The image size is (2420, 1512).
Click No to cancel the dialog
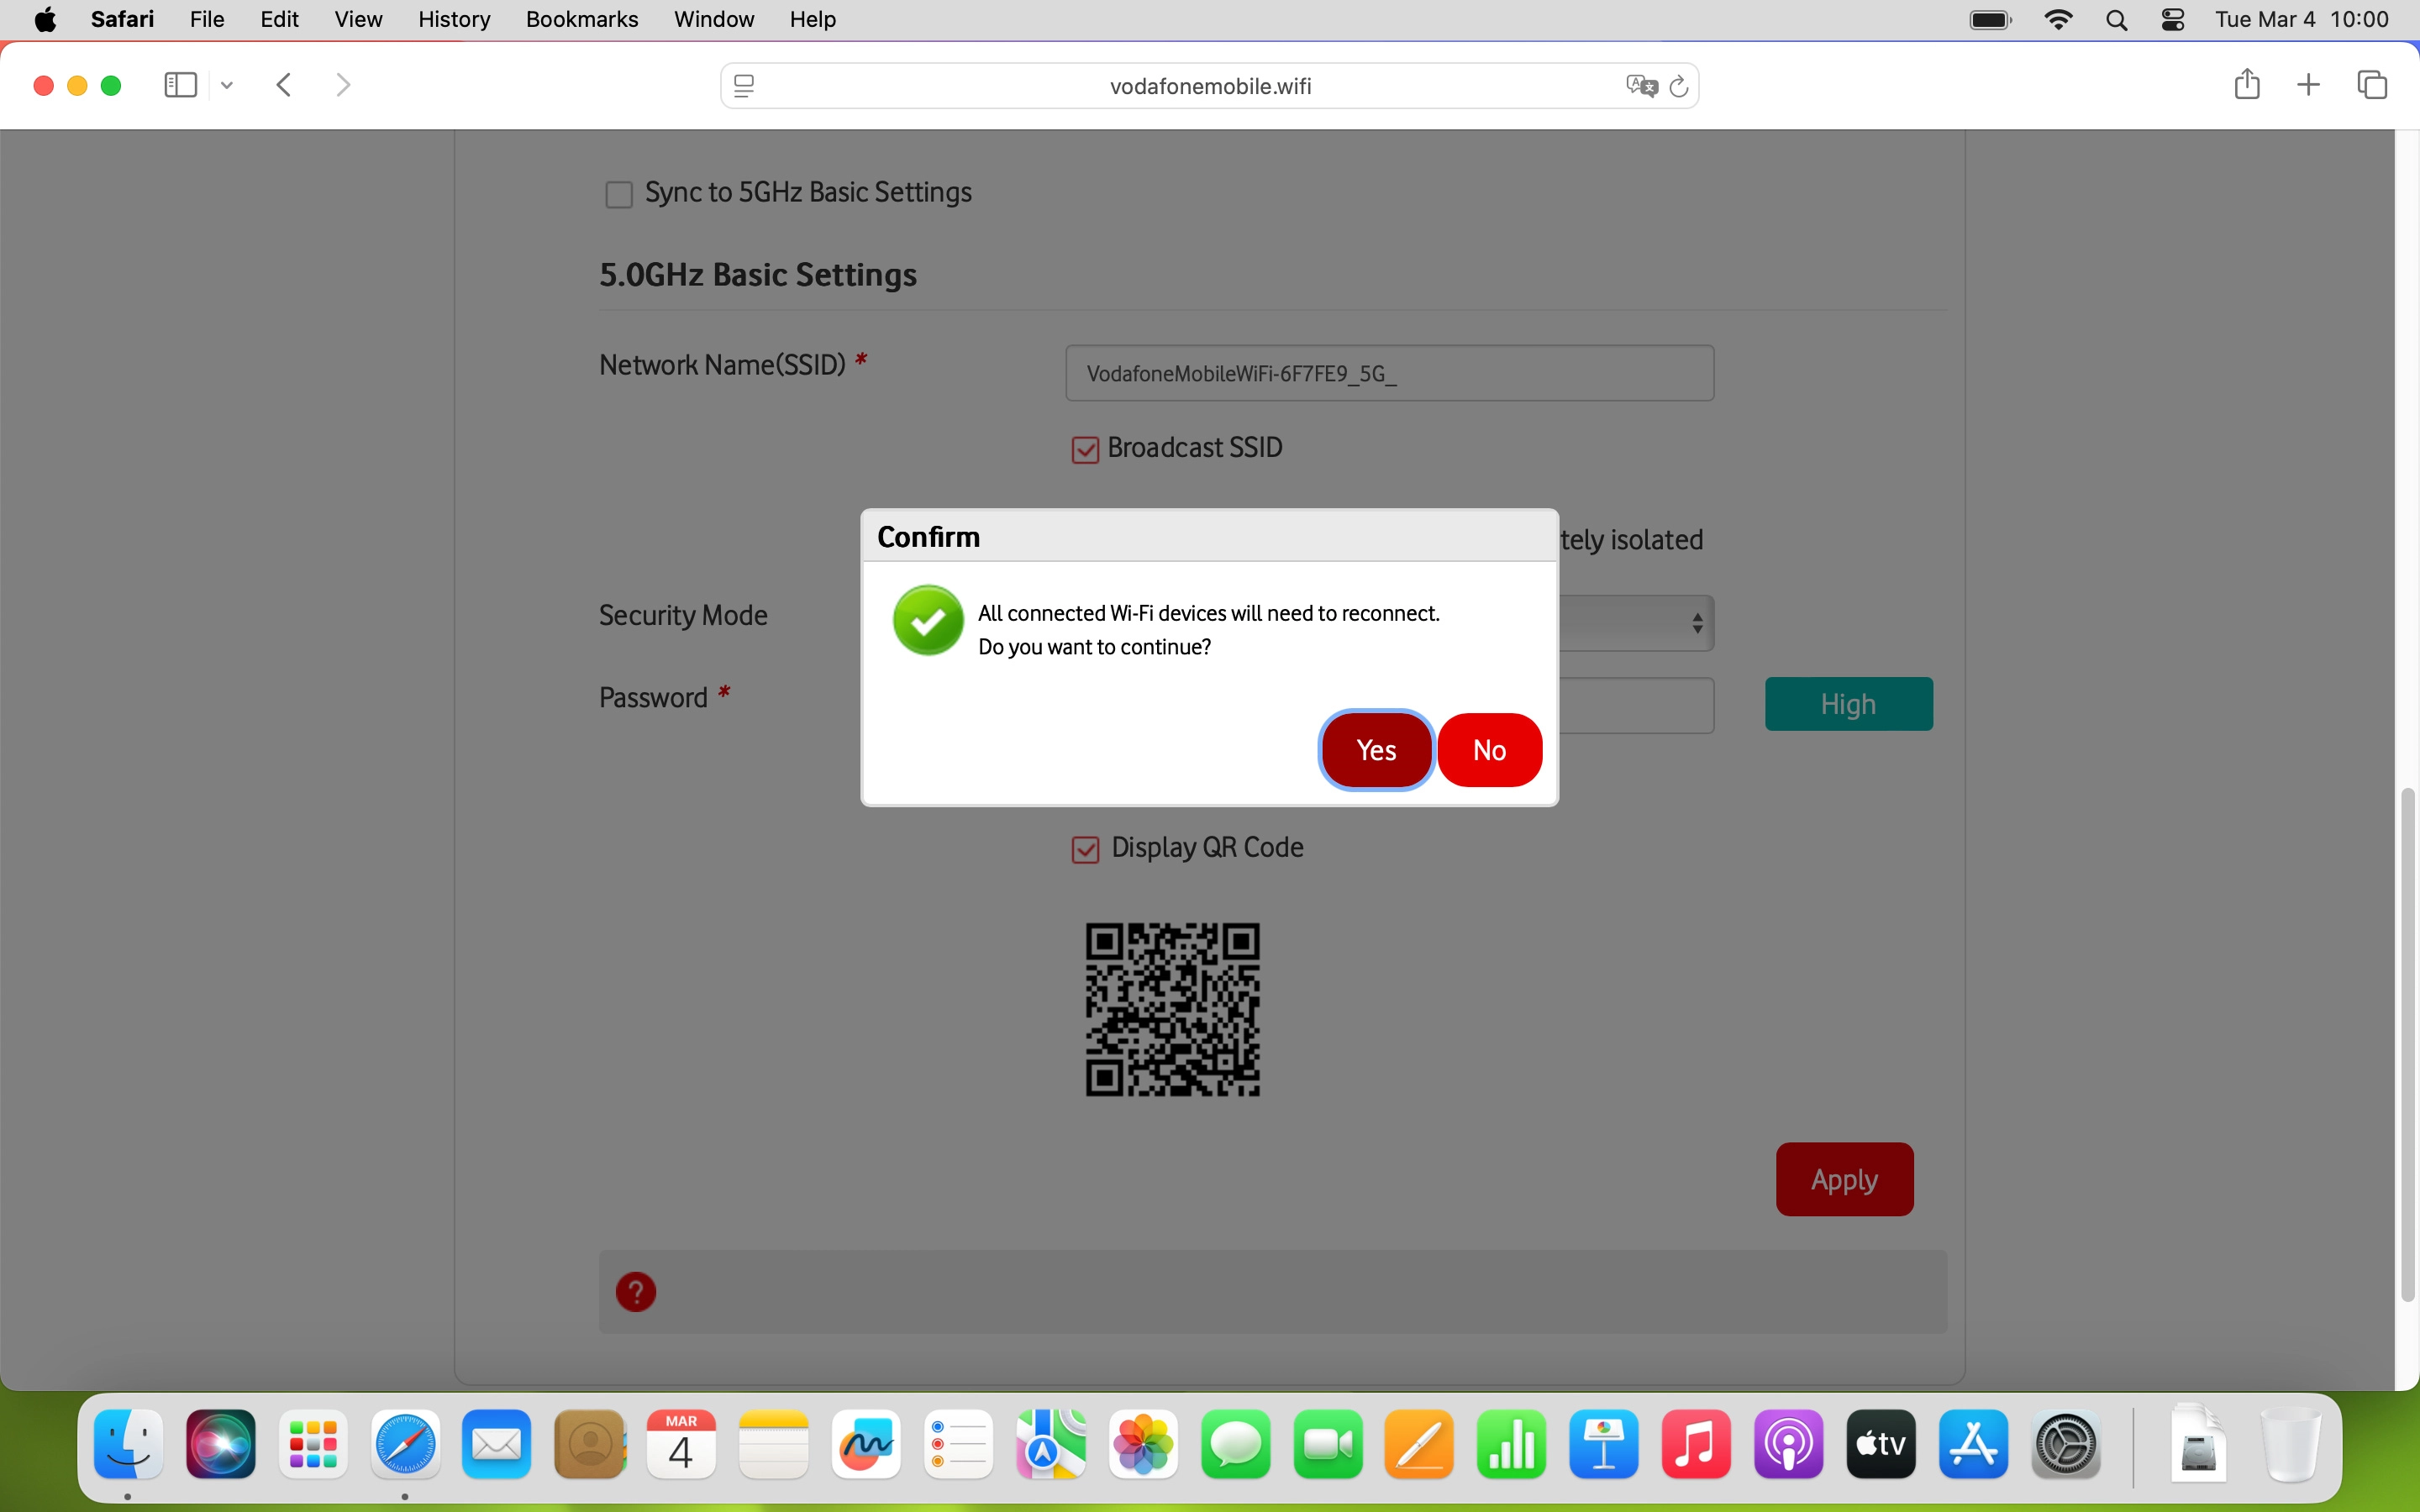click(x=1489, y=750)
